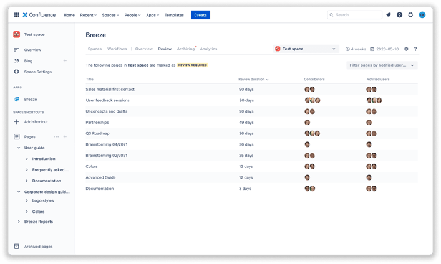This screenshot has height=264, width=441.
Task: Open Breeze settings gear icon
Action: click(406, 49)
